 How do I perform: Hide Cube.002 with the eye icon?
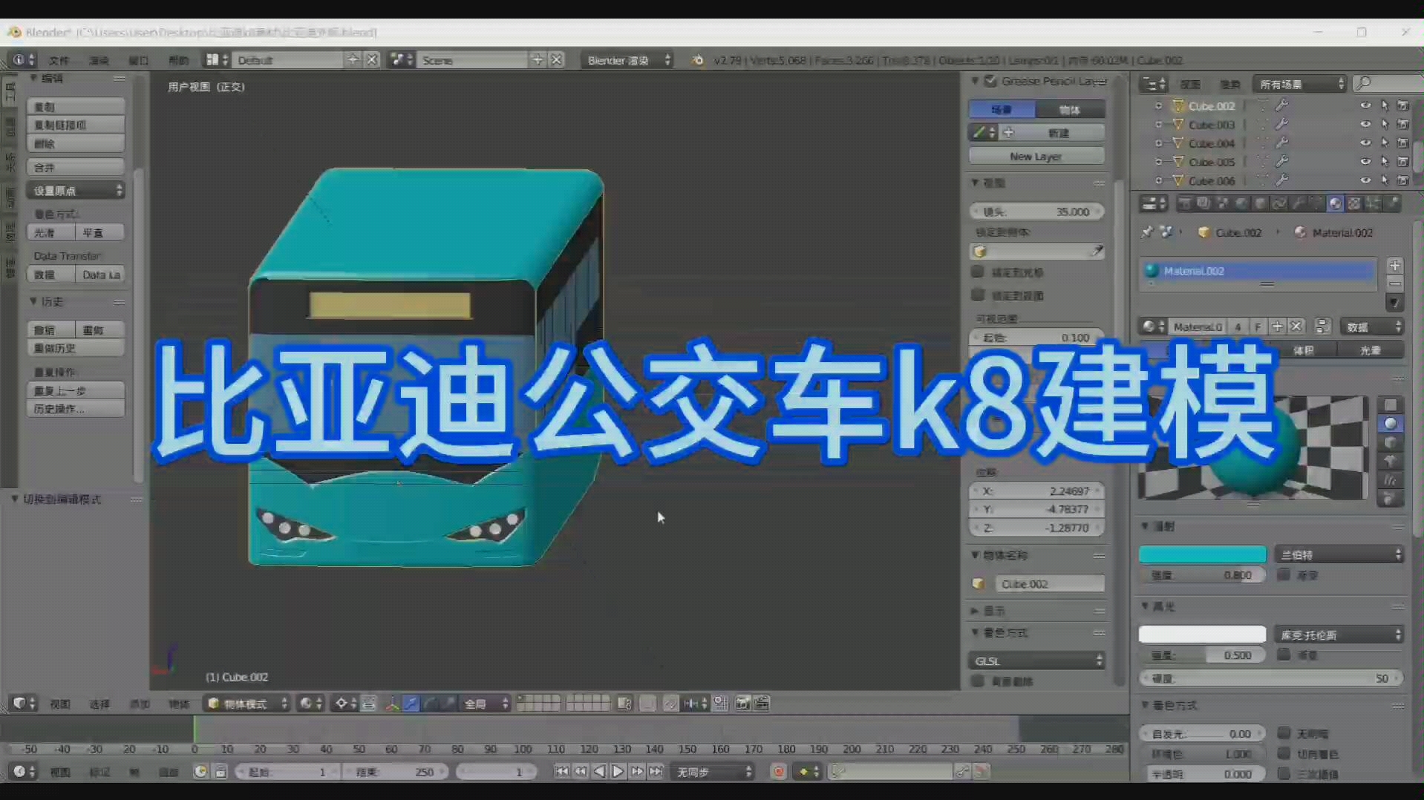pyautogui.click(x=1365, y=105)
